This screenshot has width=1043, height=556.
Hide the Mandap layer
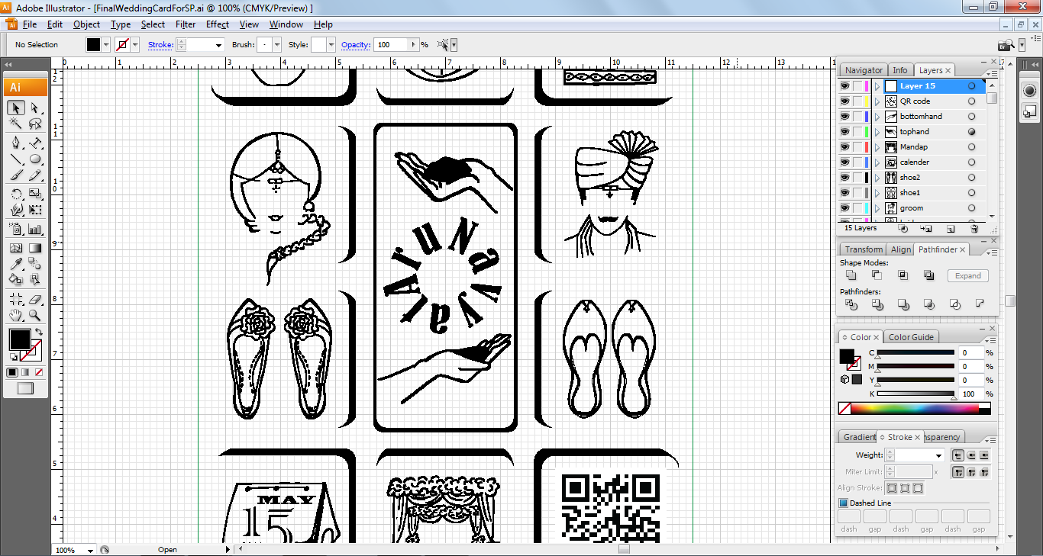click(x=844, y=147)
